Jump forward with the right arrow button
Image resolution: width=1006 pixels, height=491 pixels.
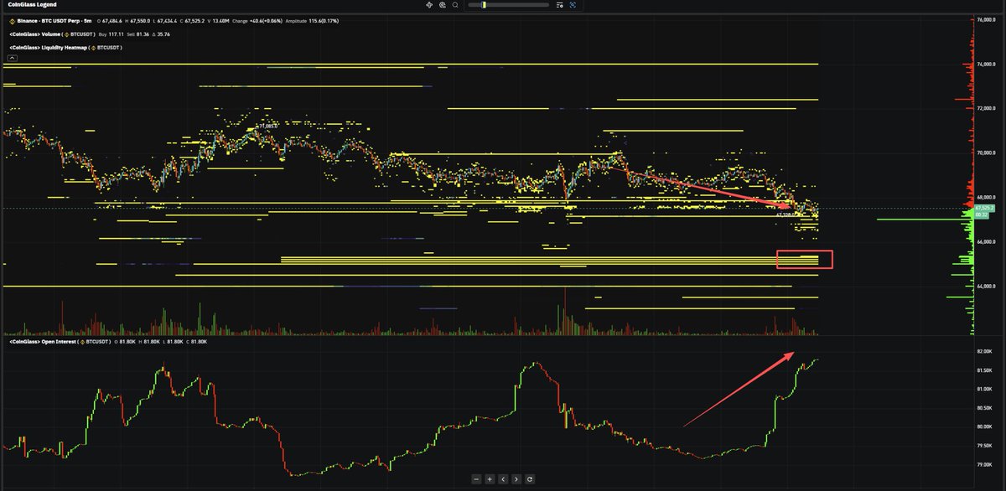[x=515, y=478]
